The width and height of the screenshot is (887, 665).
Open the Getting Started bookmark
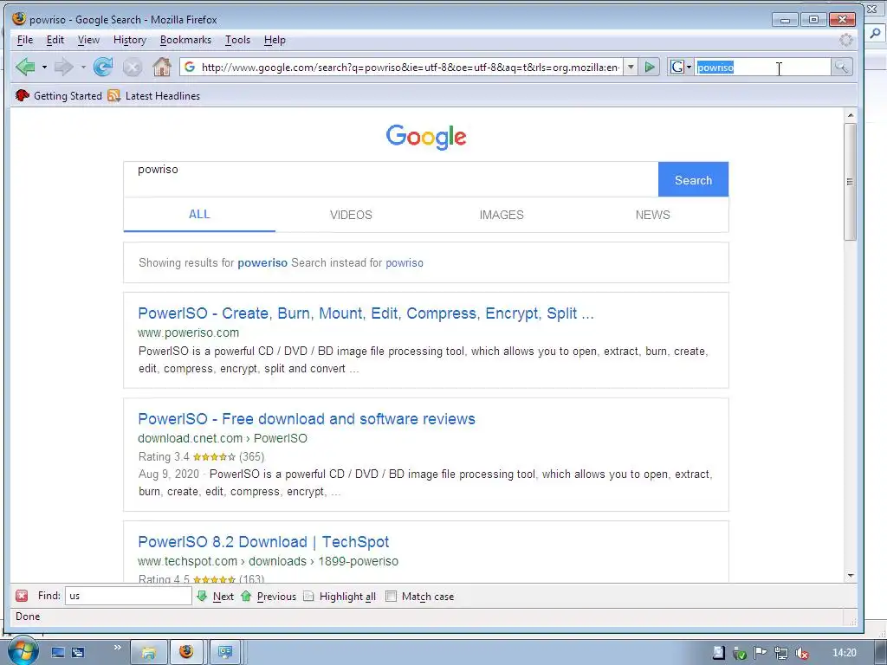58,95
